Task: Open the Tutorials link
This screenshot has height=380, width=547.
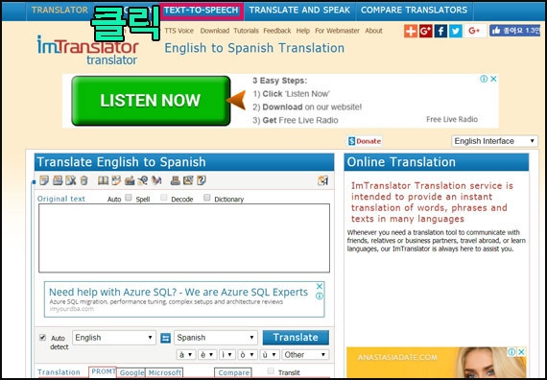Action: pos(247,31)
